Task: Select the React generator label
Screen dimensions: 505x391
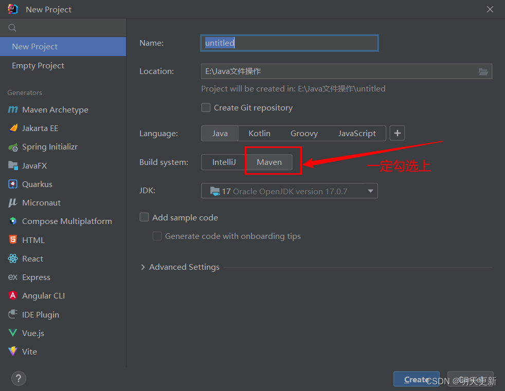Action: tap(32, 258)
